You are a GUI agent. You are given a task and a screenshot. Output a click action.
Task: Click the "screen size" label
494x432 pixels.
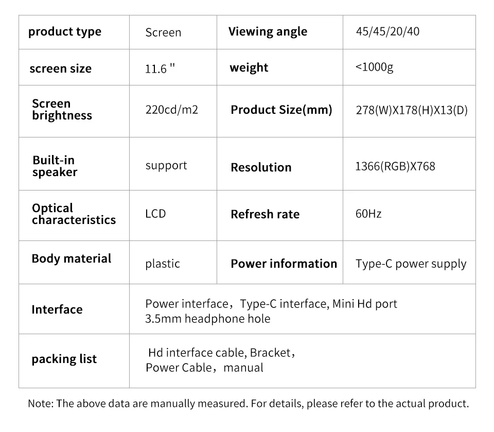61,68
